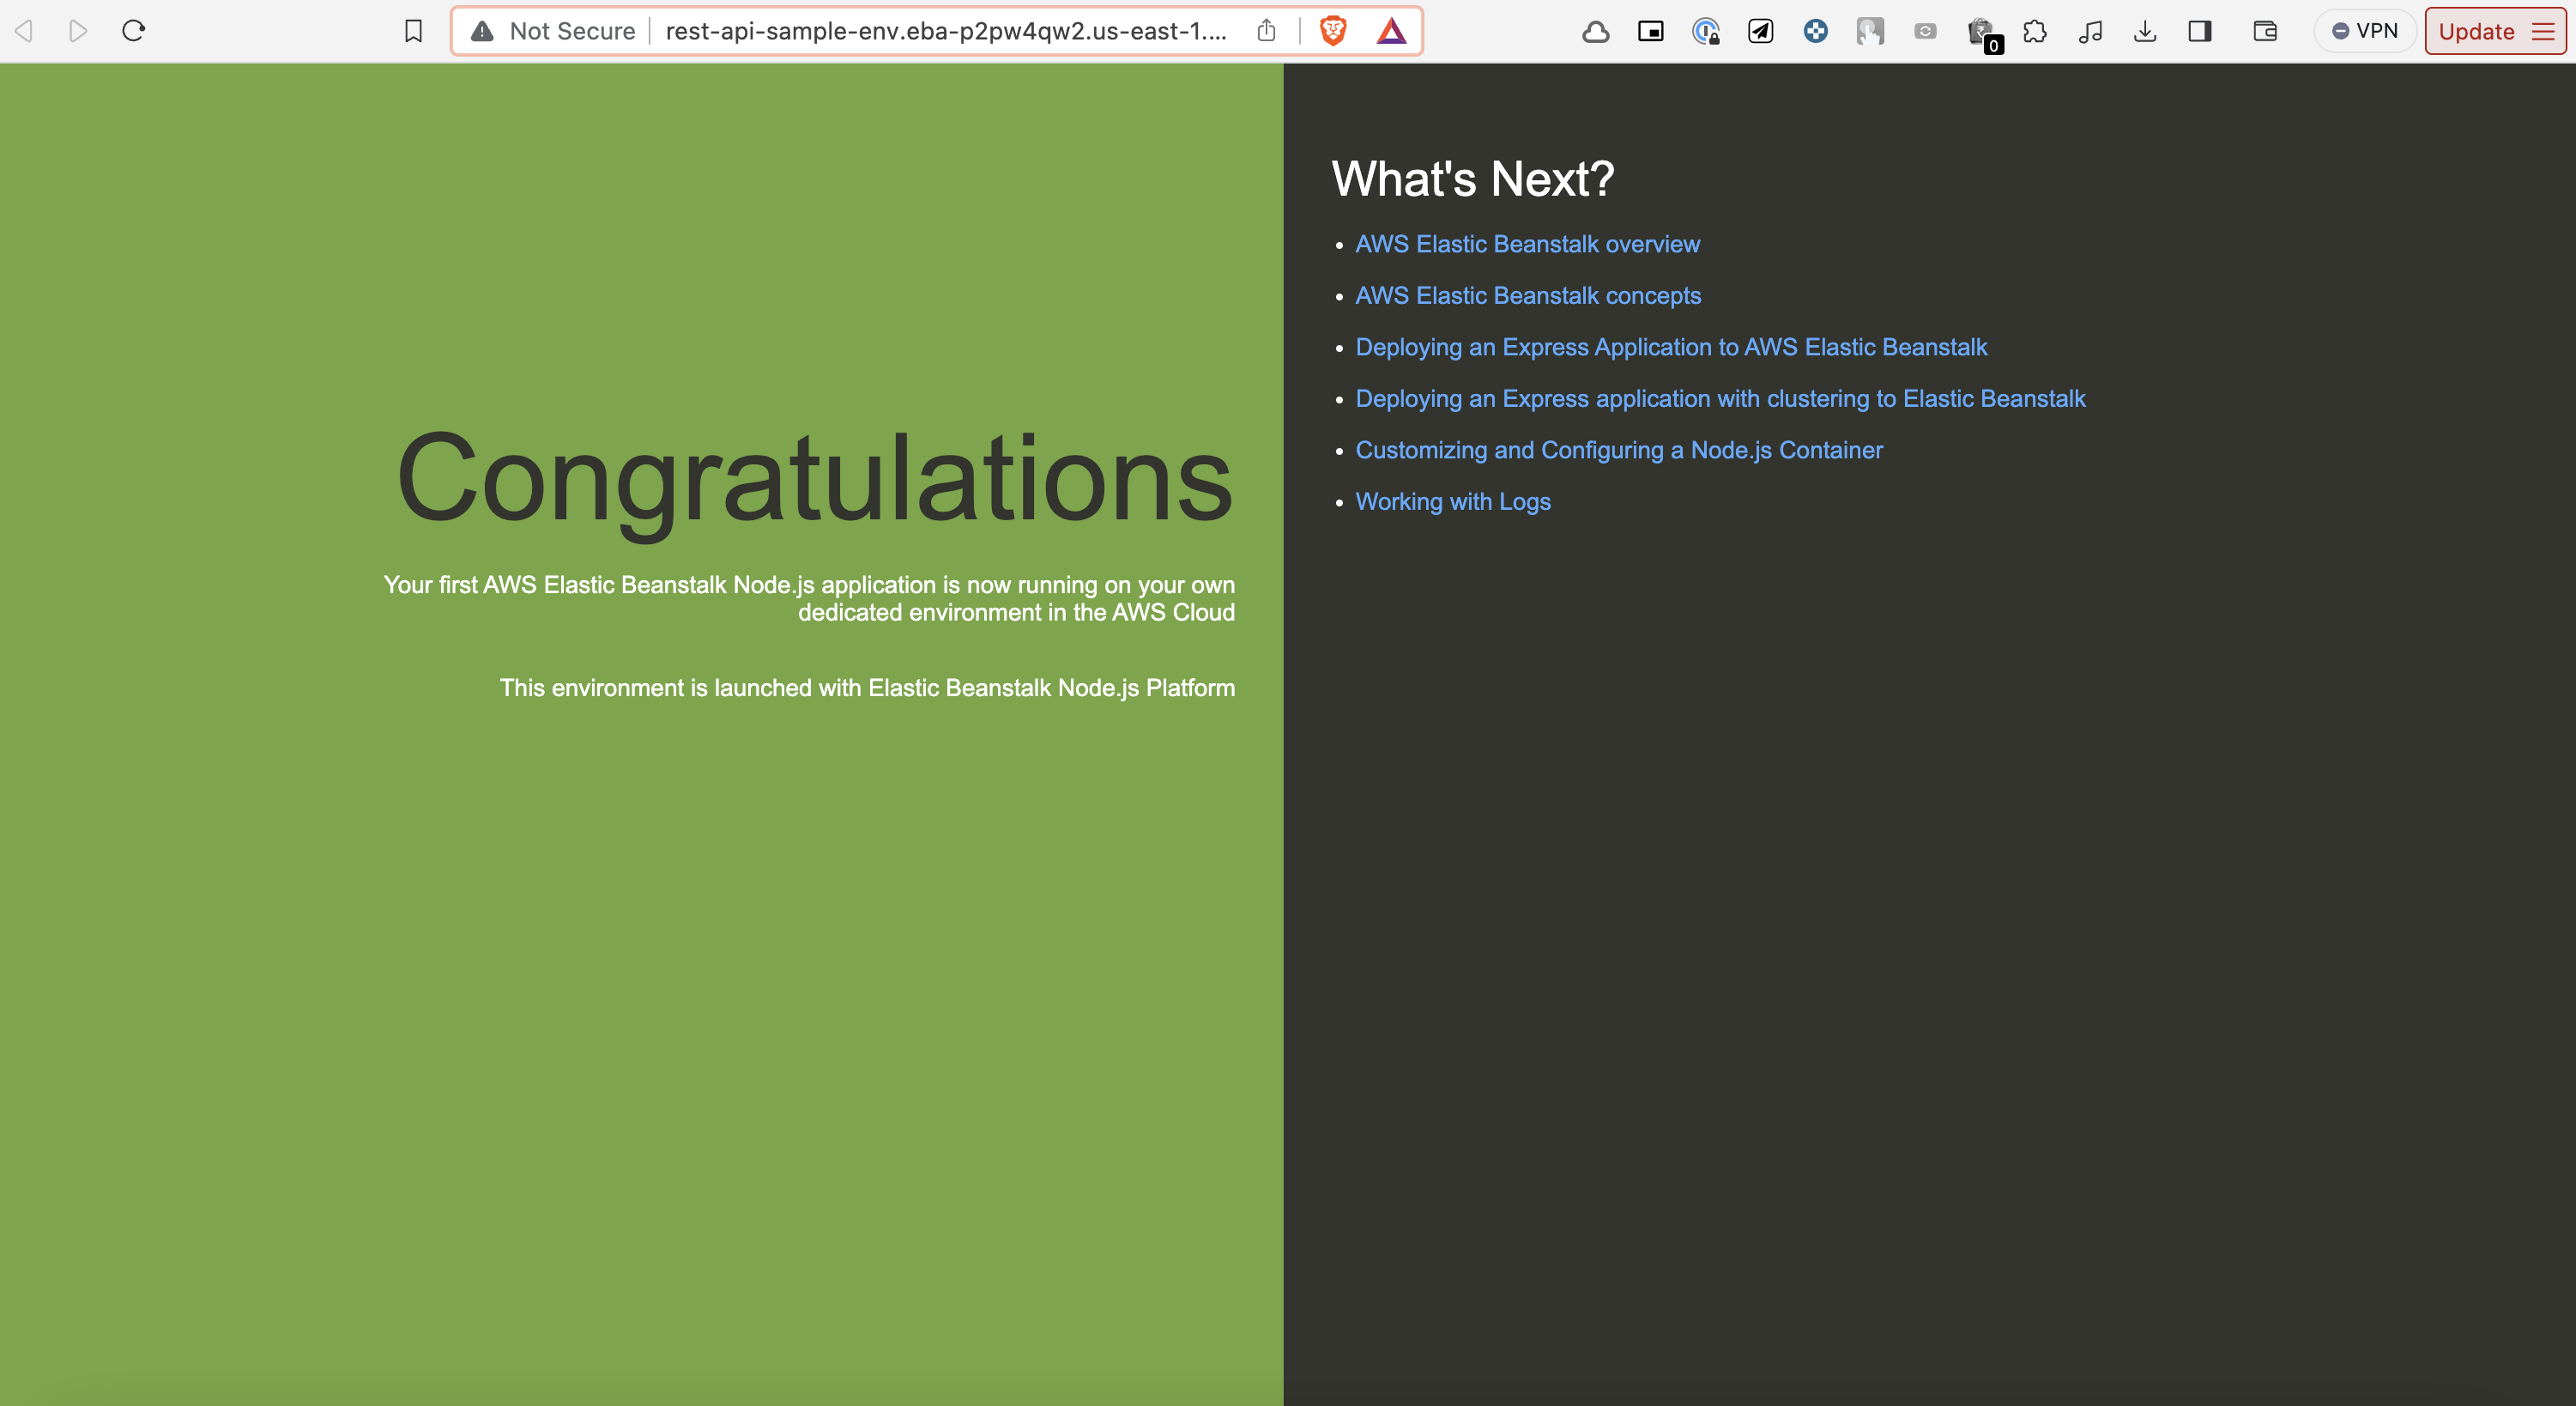The width and height of the screenshot is (2576, 1406).
Task: Toggle picture-in-picture extension icon
Action: [1650, 31]
